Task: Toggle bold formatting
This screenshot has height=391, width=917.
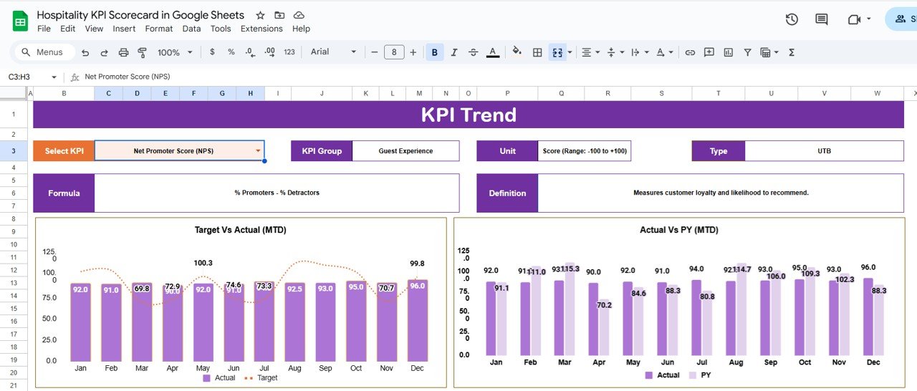Action: tap(434, 52)
